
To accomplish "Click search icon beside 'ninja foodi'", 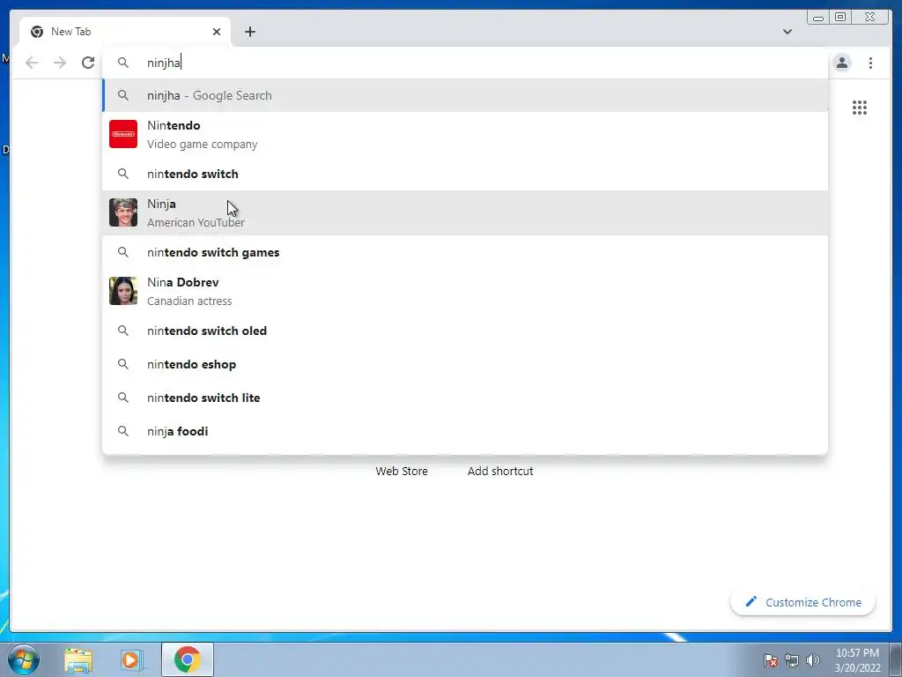I will click(123, 431).
